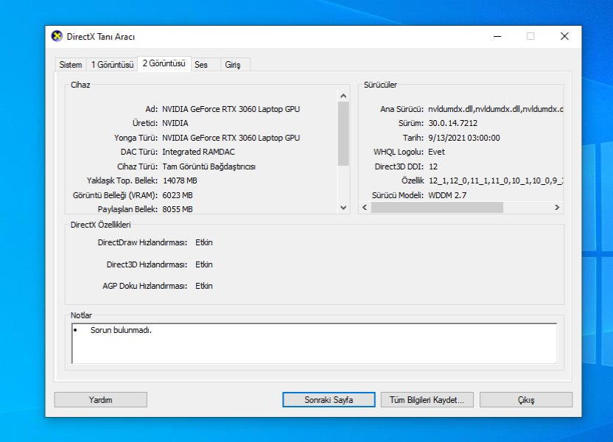This screenshot has width=613, height=442.
Task: Click Tüm Bilgileri Kaydet button
Action: 427,400
